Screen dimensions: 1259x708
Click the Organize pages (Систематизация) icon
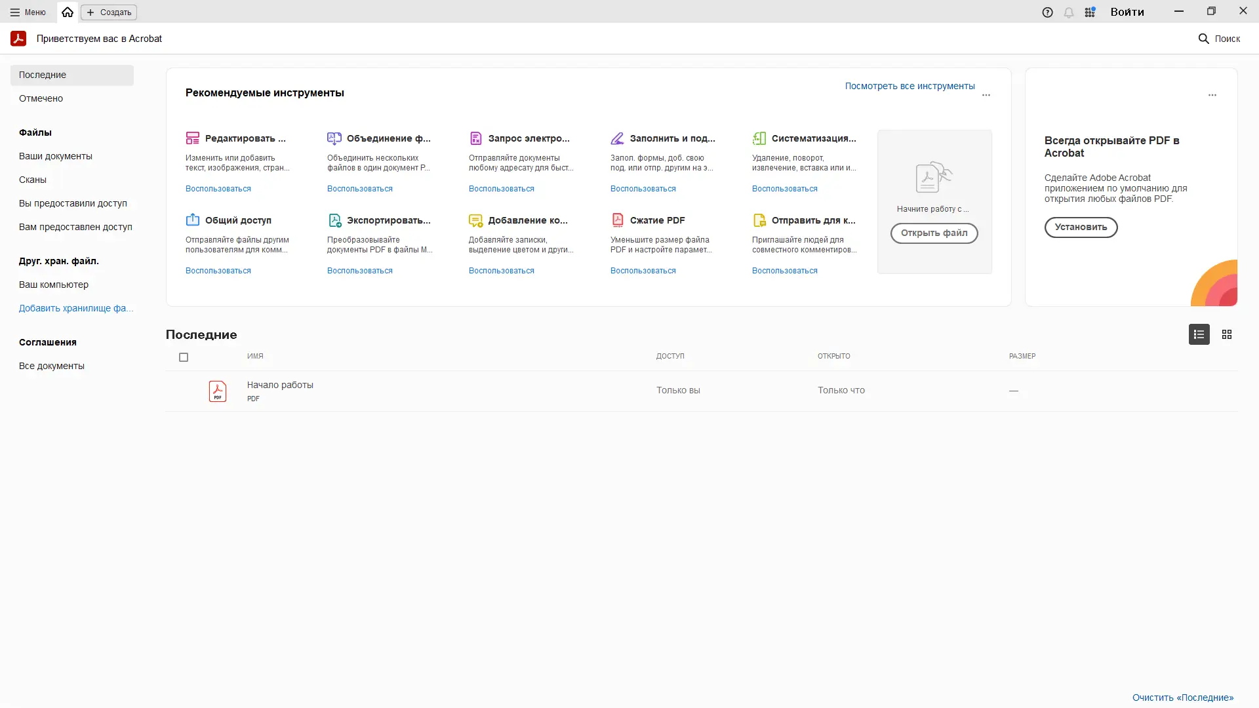pyautogui.click(x=759, y=138)
